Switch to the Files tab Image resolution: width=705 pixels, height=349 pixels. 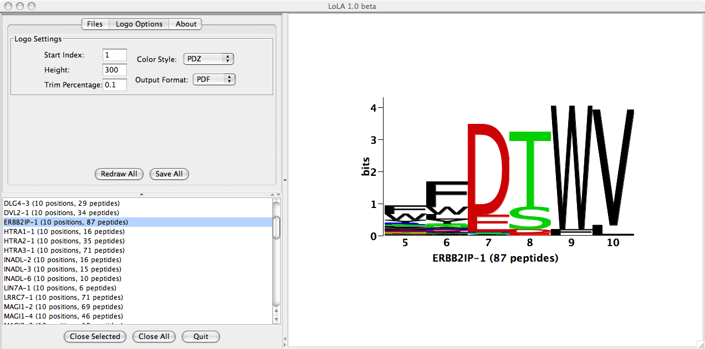pyautogui.click(x=95, y=24)
